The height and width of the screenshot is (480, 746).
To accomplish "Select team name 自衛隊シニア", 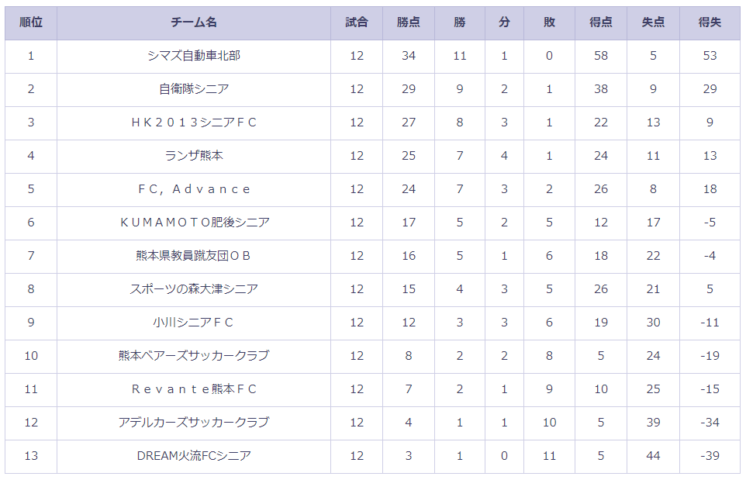I will (194, 89).
